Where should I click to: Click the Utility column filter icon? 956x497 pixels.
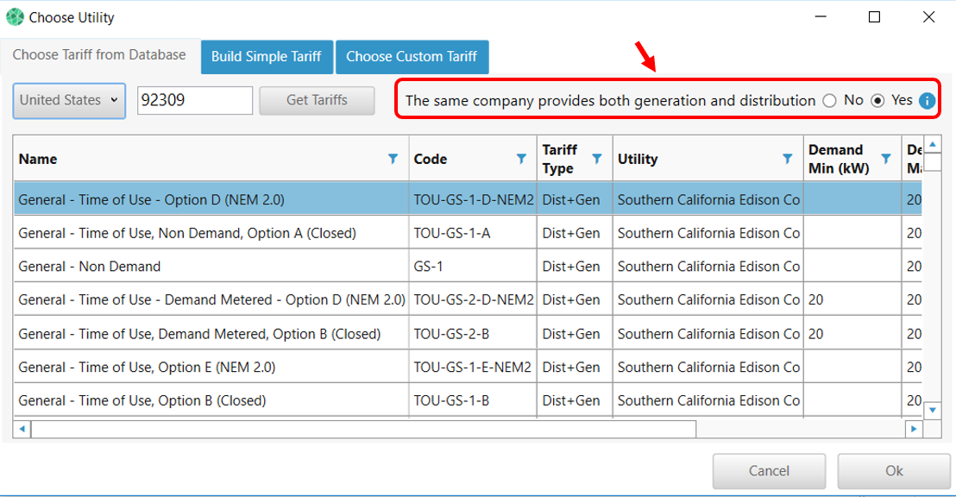pos(787,159)
